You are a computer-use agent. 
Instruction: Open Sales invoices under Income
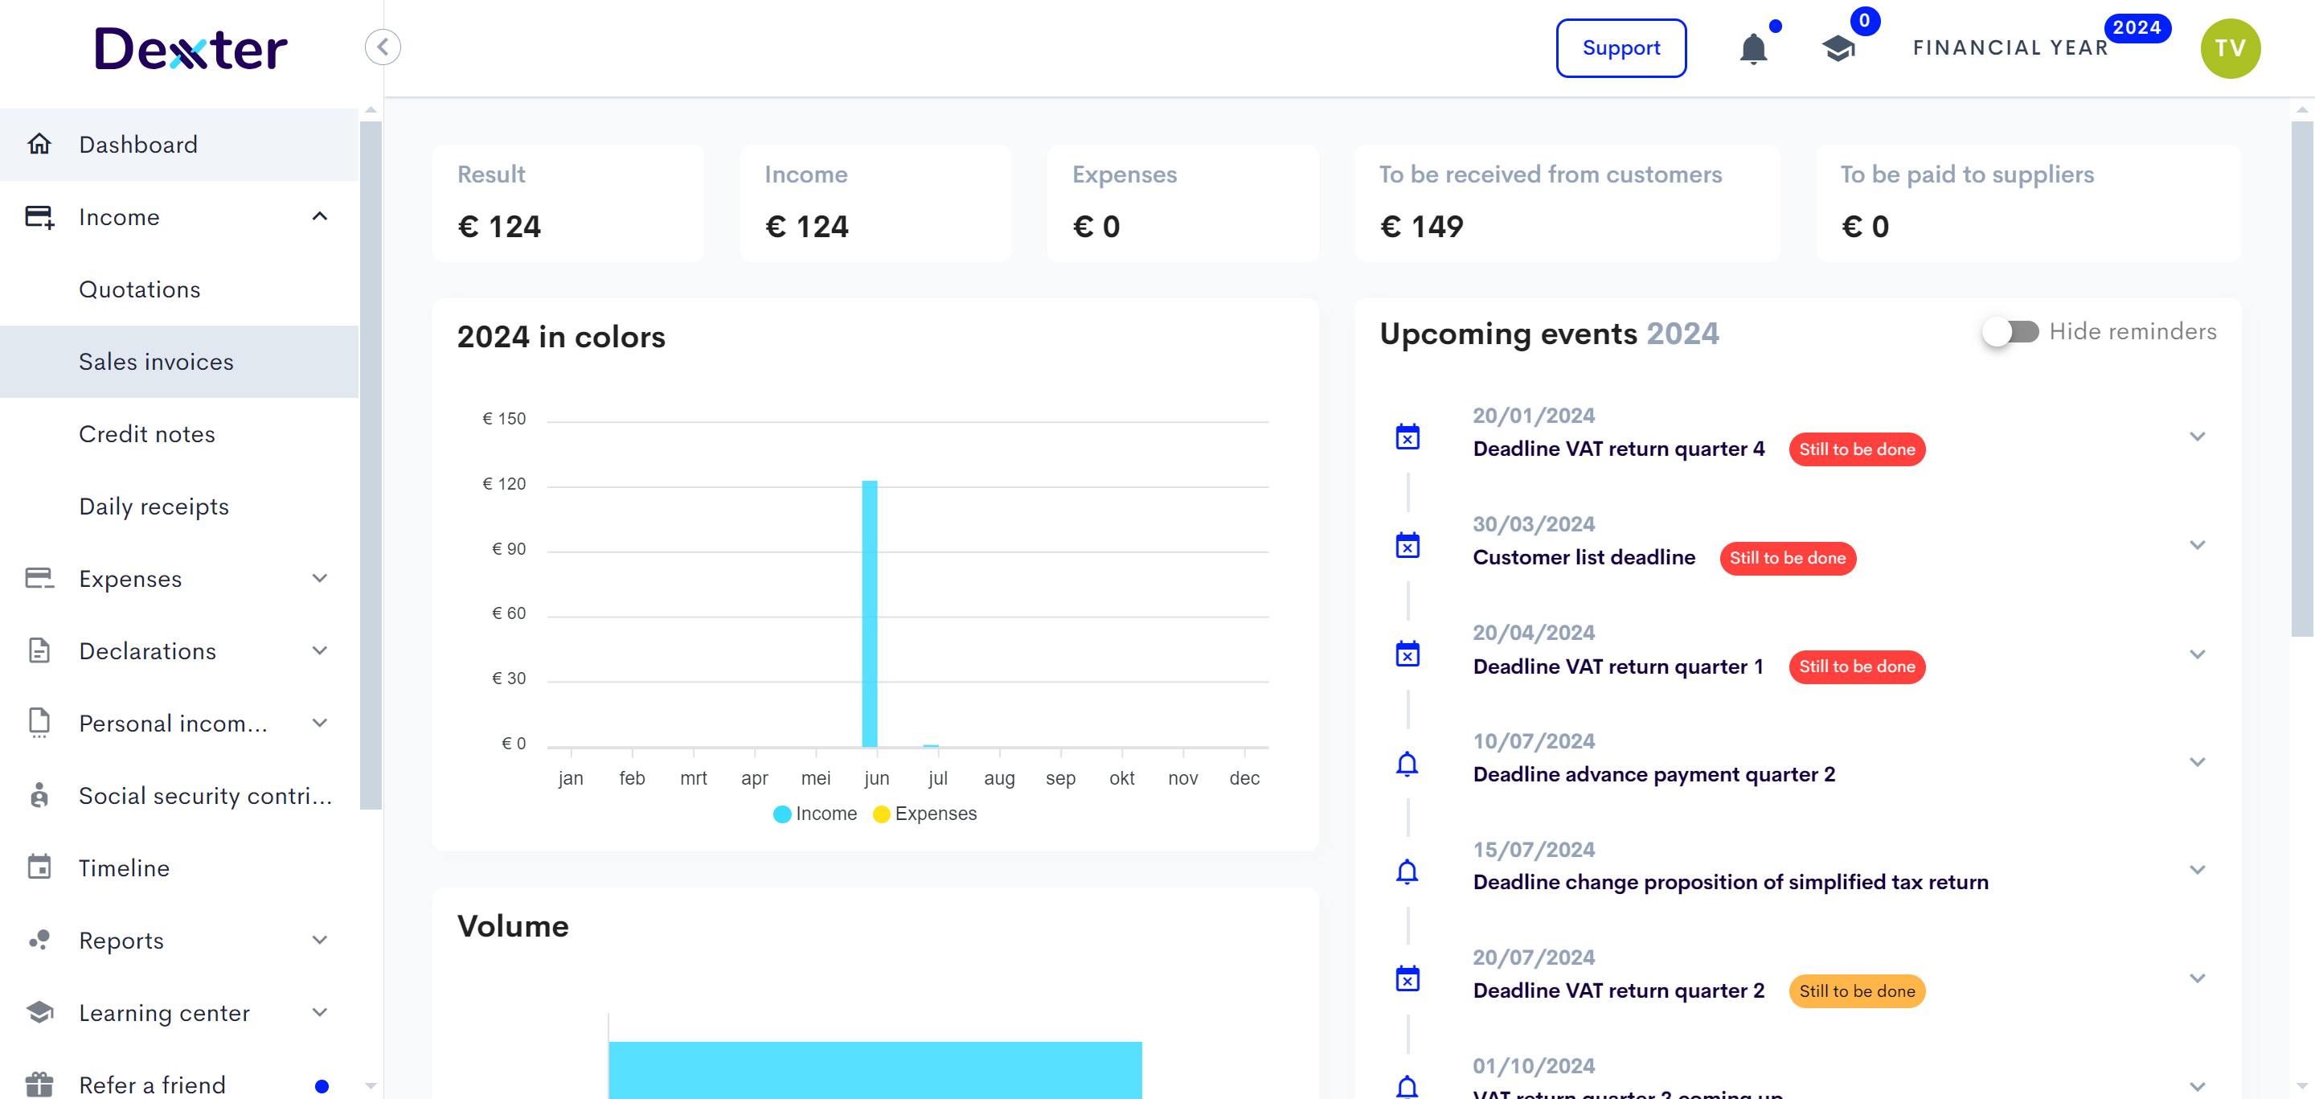[x=180, y=361]
